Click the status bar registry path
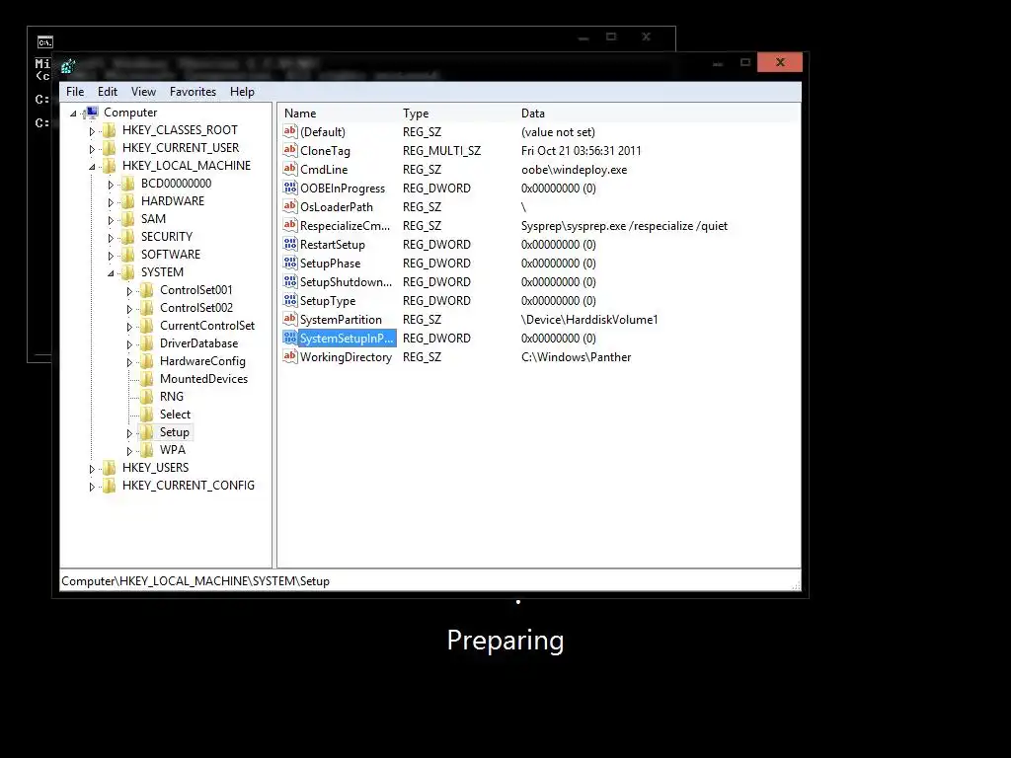 [195, 580]
